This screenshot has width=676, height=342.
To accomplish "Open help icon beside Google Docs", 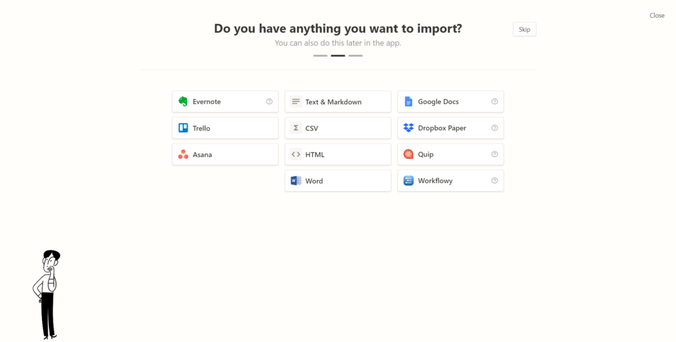I will click(x=494, y=101).
